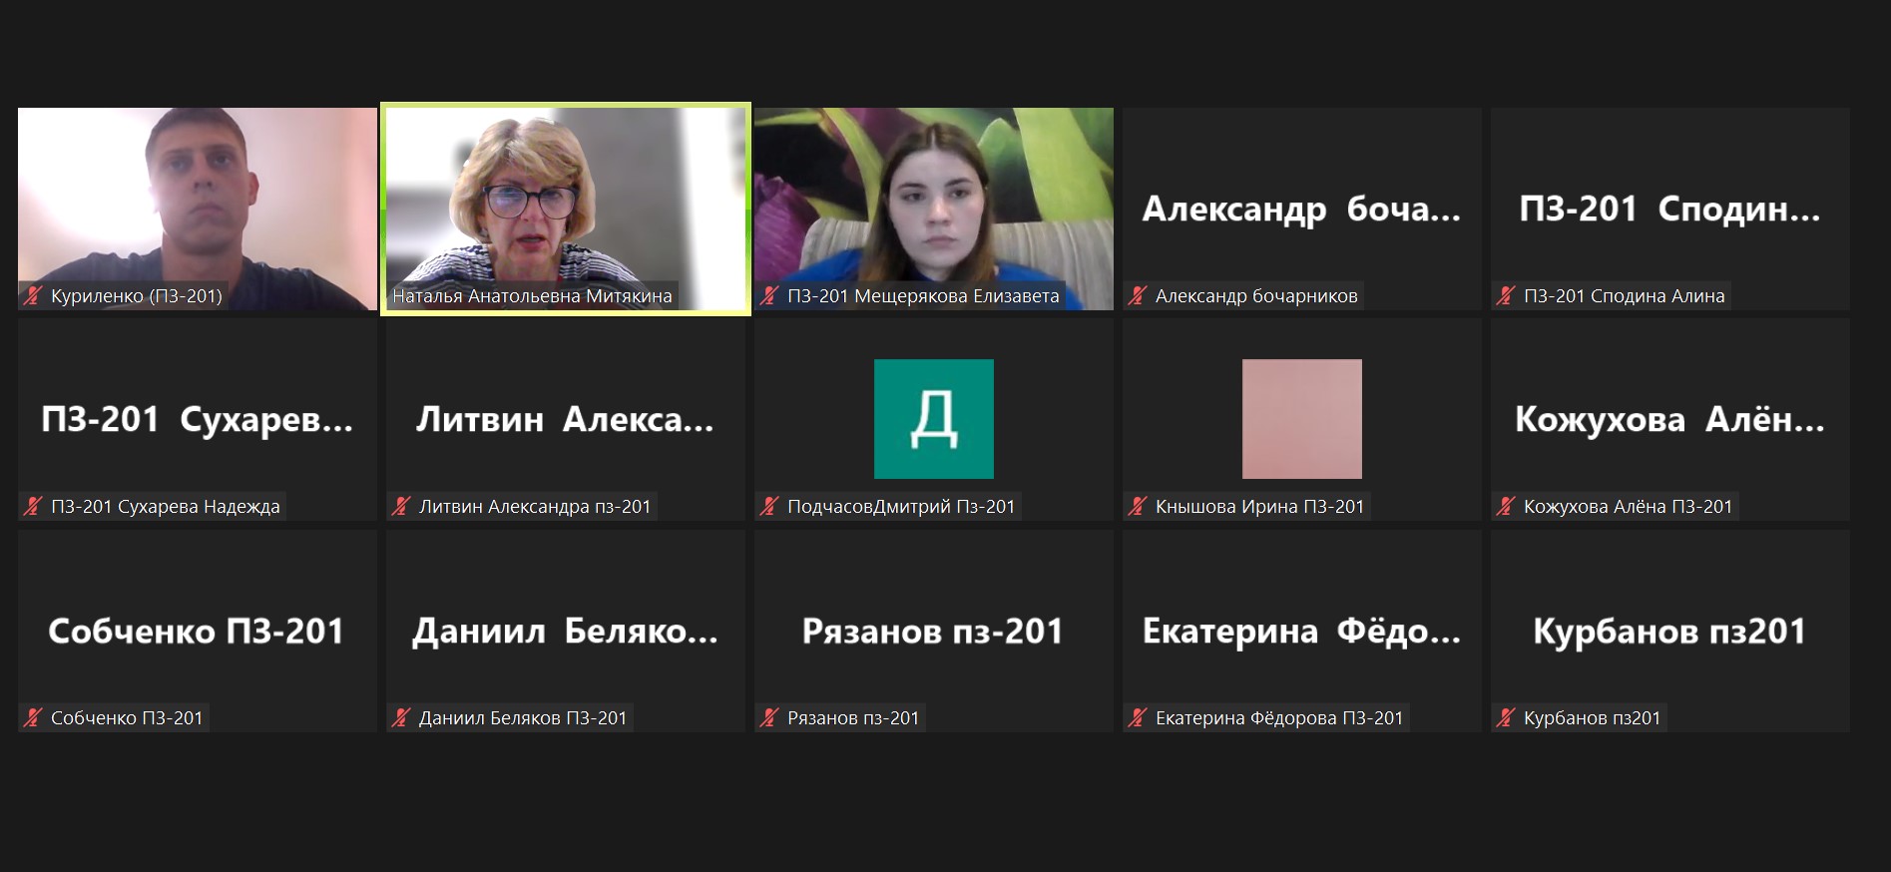
Task: Click the muted mic icon beside Рязанов пз-201 label
Action: pos(769,717)
